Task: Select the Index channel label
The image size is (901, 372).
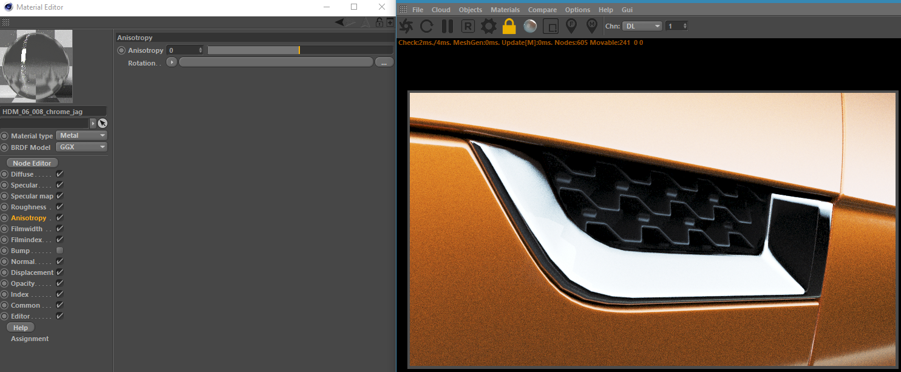Action: point(20,294)
